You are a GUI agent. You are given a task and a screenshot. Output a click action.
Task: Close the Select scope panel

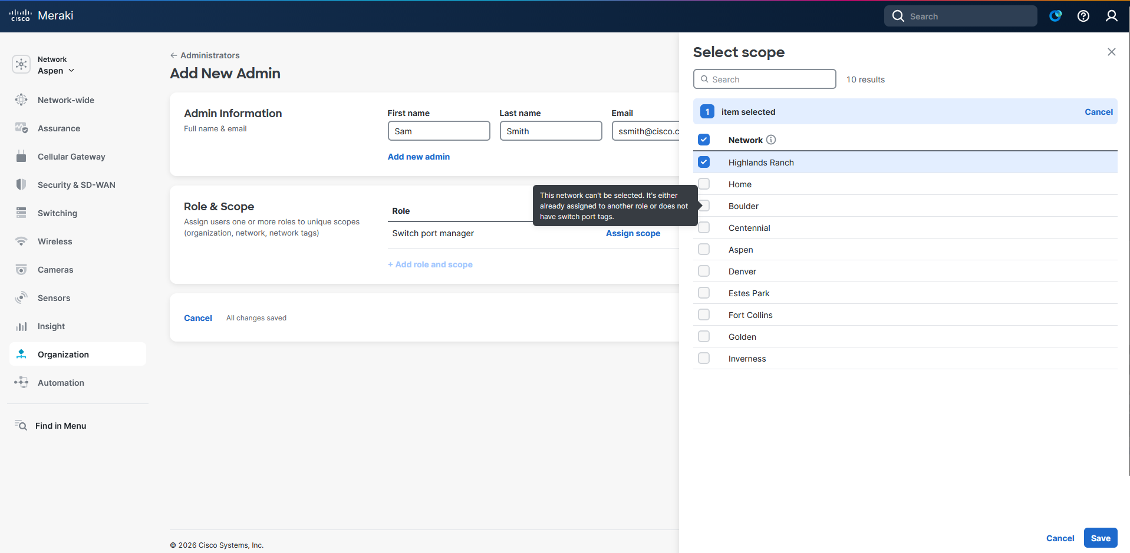tap(1111, 52)
